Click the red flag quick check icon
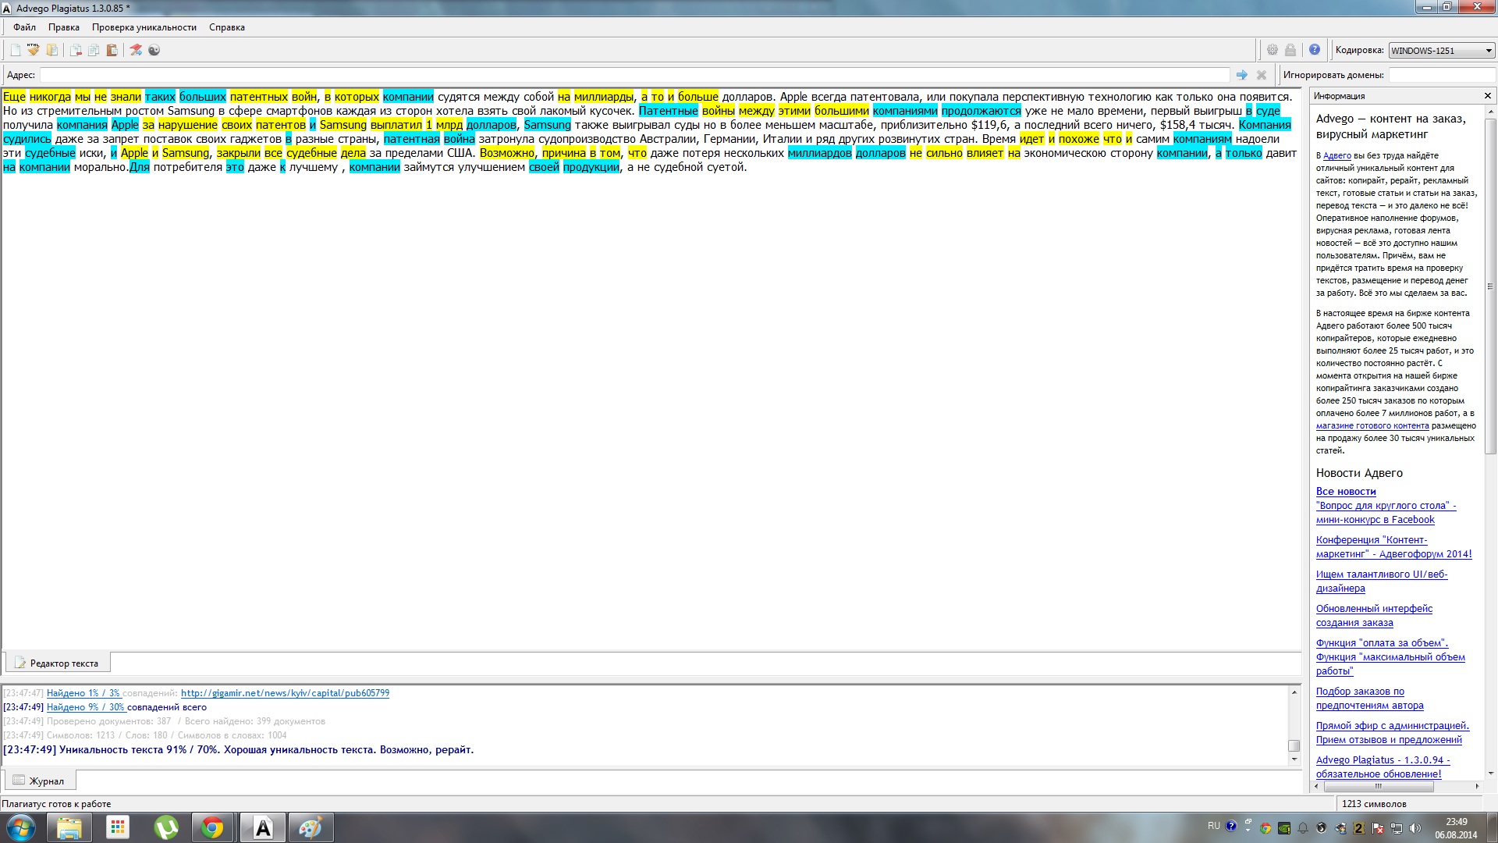This screenshot has height=843, width=1498. coord(136,50)
